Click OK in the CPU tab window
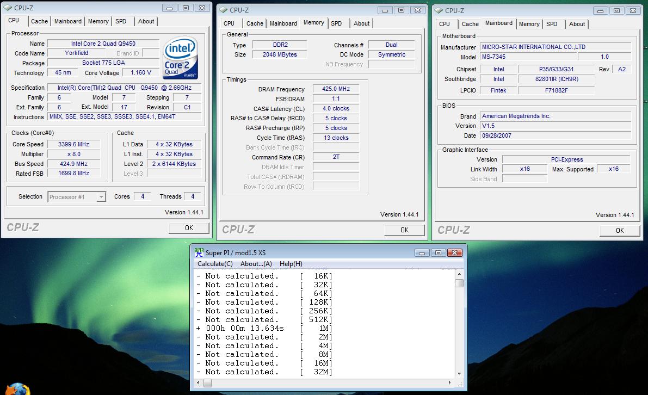The width and height of the screenshot is (648, 395). tap(189, 228)
